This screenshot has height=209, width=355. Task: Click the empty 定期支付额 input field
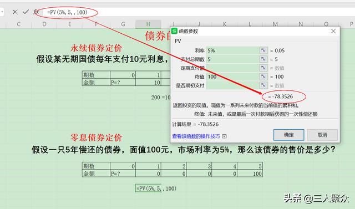click(232, 68)
